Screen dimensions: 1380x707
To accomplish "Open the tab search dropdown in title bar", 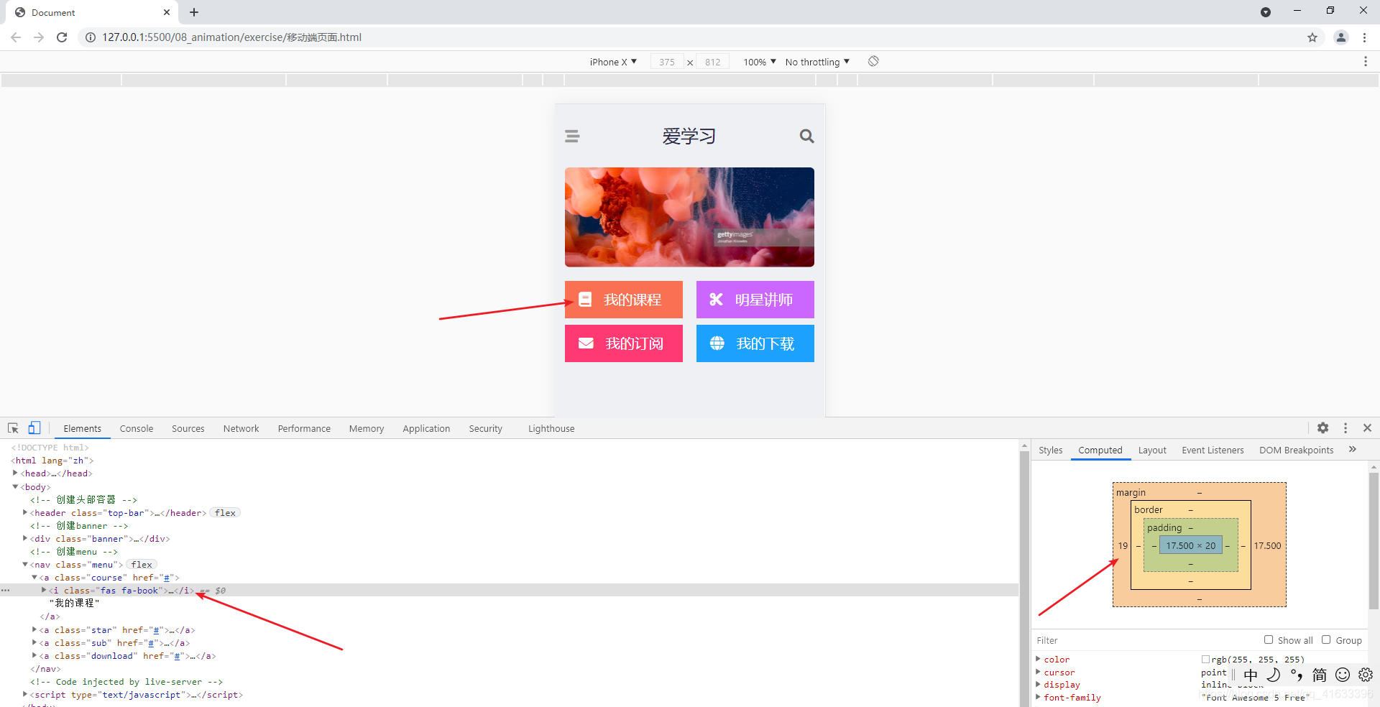I will [x=1266, y=12].
